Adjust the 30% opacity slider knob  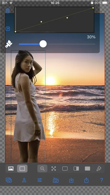coord(43,44)
